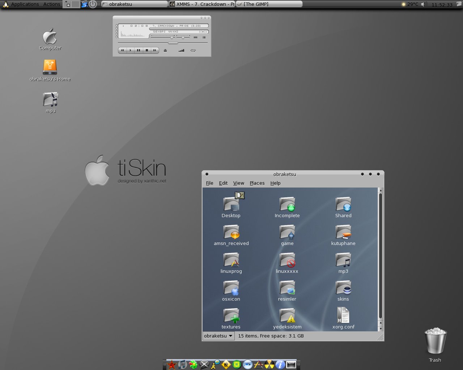Launch the blue eye icon in dock

(248, 365)
